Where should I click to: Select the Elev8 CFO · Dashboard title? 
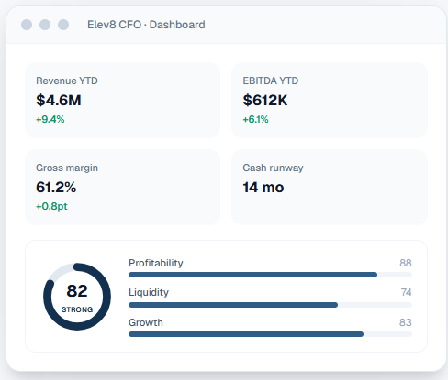coord(146,25)
